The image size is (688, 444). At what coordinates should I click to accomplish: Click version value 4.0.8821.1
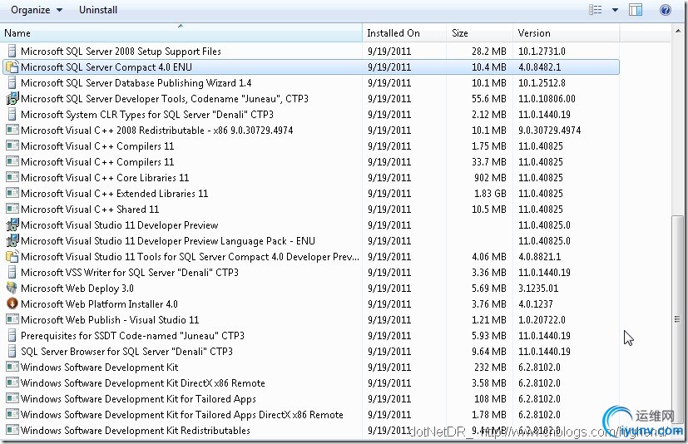tap(540, 257)
